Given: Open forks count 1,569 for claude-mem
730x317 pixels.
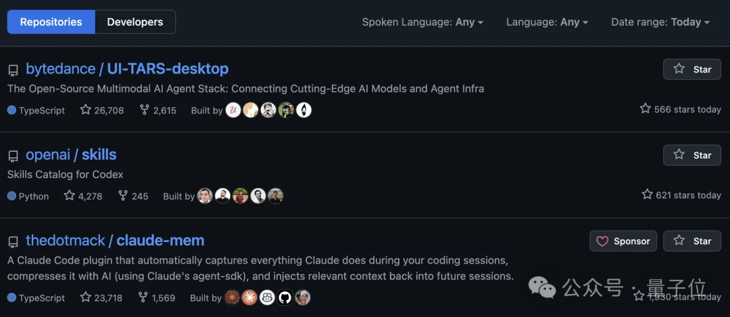Looking at the screenshot, I should pyautogui.click(x=157, y=297).
